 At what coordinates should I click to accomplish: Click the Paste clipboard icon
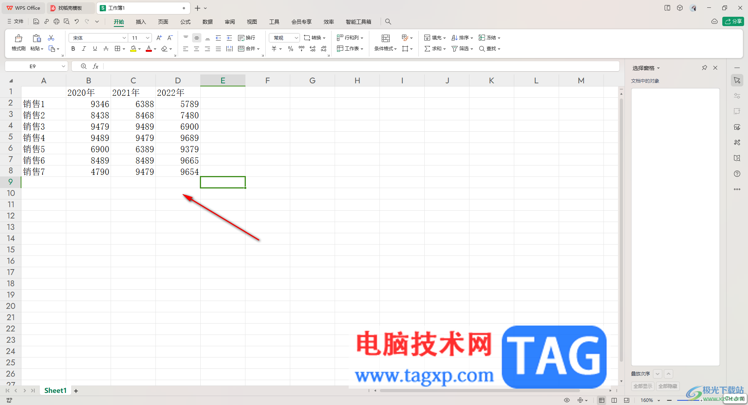tap(37, 38)
